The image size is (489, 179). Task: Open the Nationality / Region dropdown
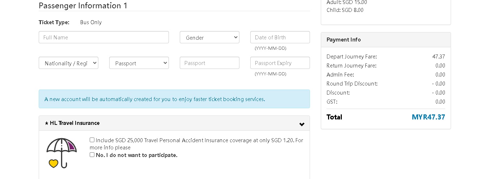[68, 63]
